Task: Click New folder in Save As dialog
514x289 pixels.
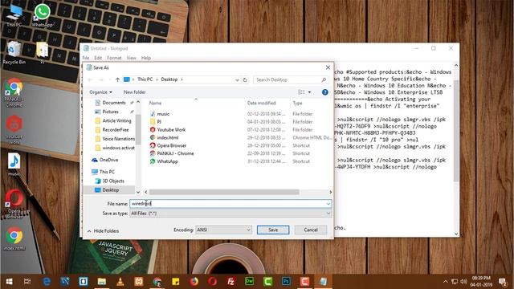Action: point(134,92)
